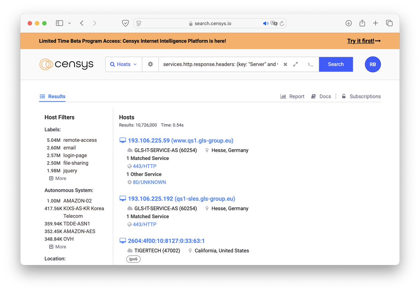Follow the Try it first! link
420x292 pixels.
click(361, 41)
